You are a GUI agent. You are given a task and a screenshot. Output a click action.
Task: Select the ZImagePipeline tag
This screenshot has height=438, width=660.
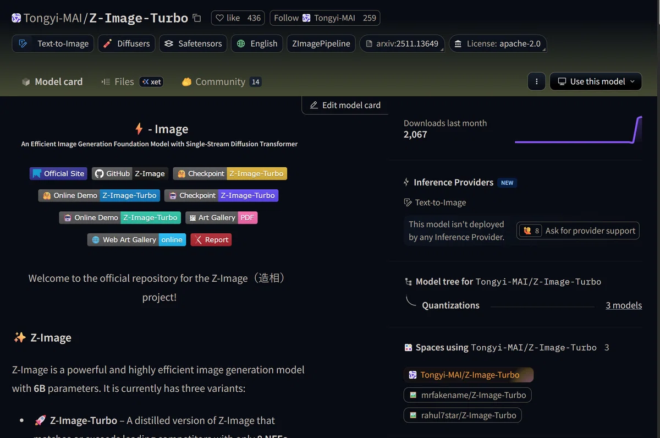coord(321,43)
